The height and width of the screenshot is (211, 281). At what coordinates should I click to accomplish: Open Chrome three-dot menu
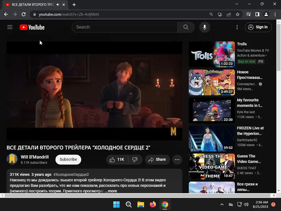275,14
